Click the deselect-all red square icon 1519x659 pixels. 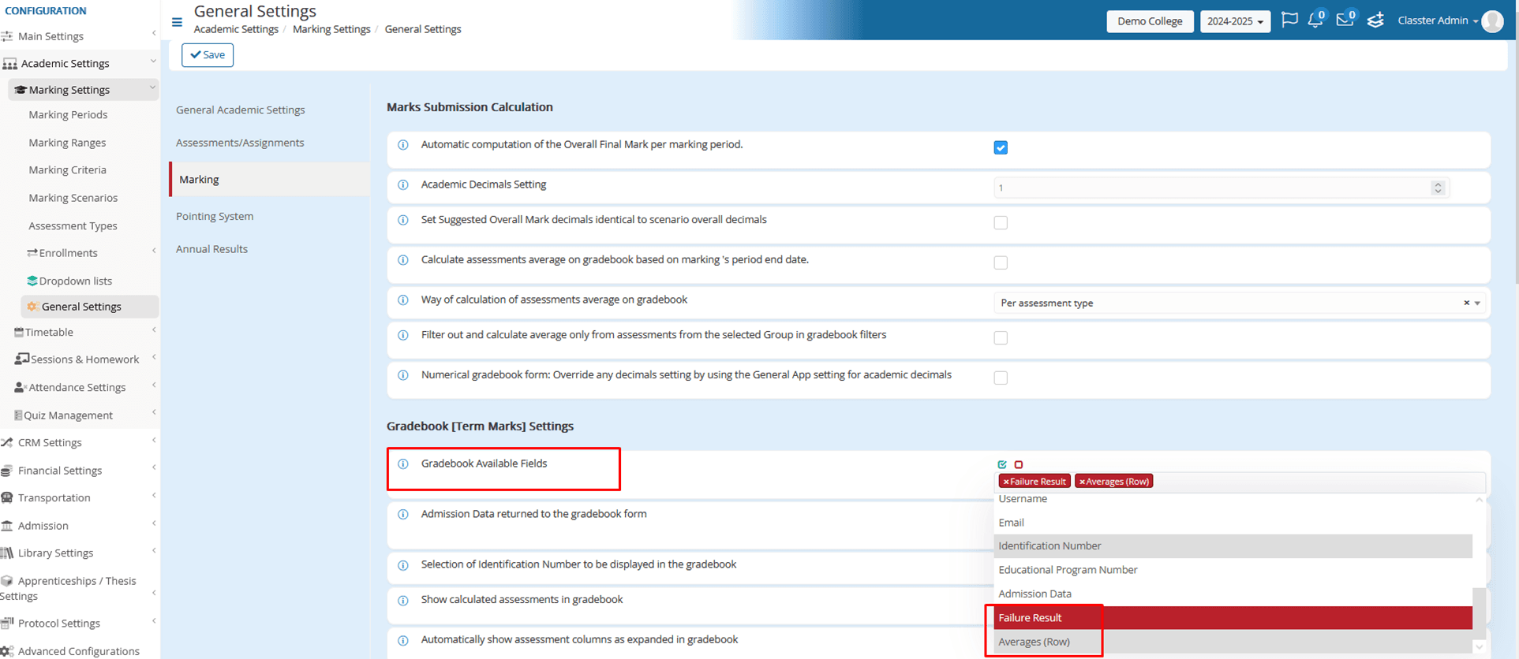(1019, 464)
